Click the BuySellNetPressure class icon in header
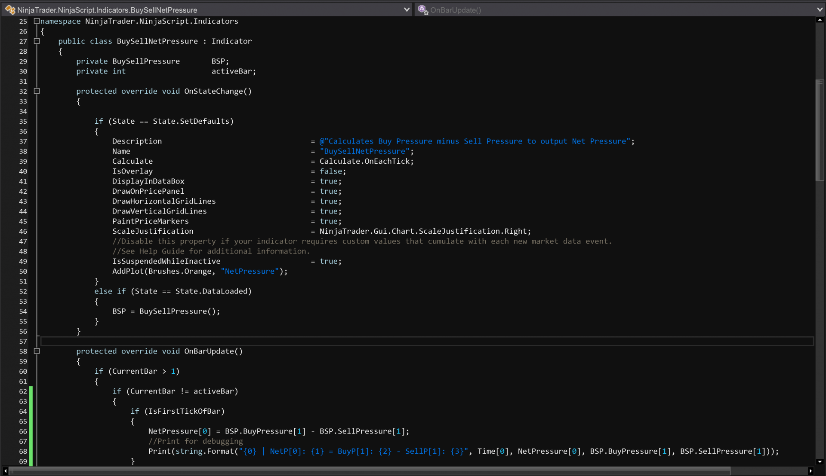 10,9
